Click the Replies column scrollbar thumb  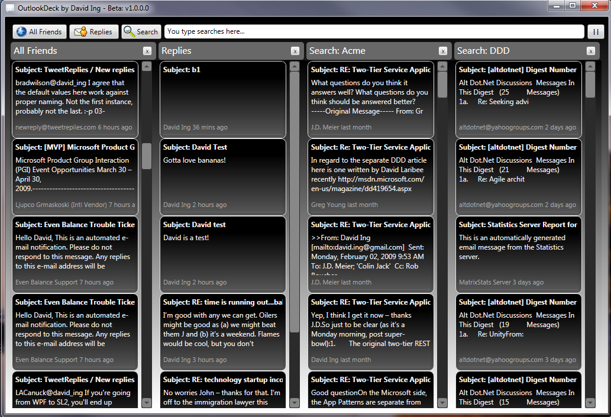tap(295, 202)
